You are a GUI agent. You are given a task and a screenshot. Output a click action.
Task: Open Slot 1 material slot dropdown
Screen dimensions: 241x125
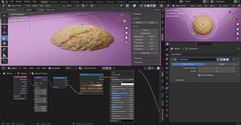click(x=72, y=68)
